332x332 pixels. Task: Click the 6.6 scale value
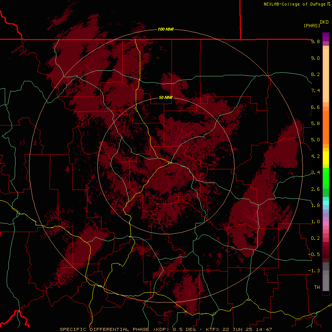click(x=315, y=107)
